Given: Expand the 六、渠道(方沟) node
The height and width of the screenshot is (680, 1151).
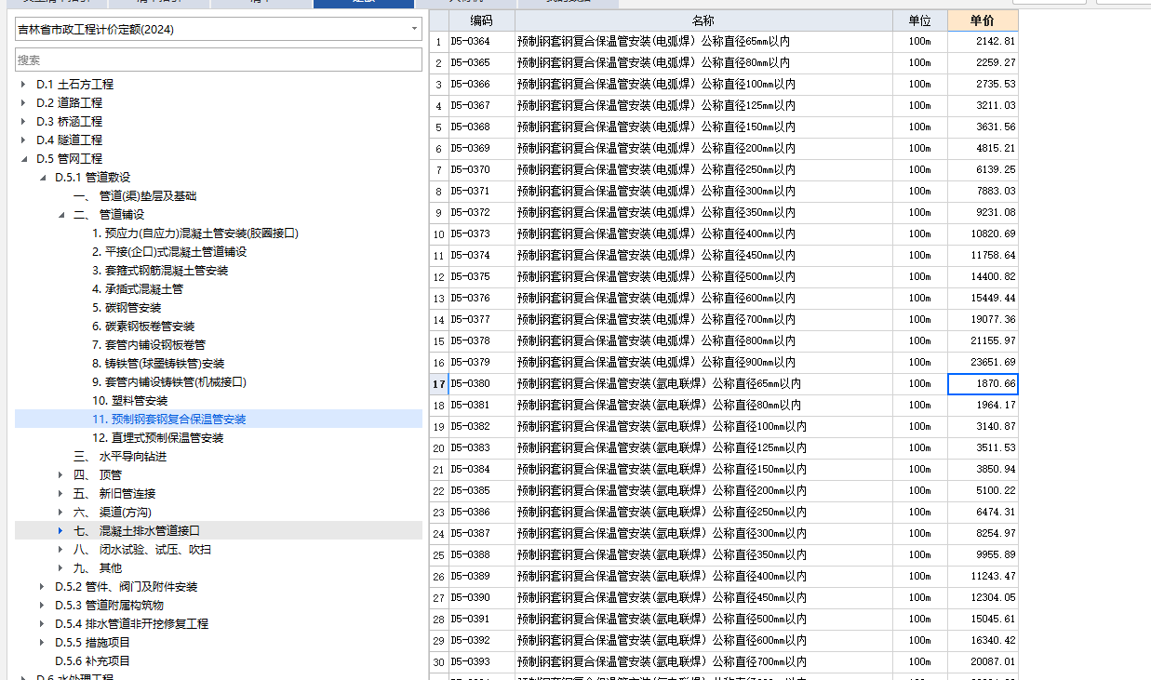Looking at the screenshot, I should pyautogui.click(x=60, y=513).
